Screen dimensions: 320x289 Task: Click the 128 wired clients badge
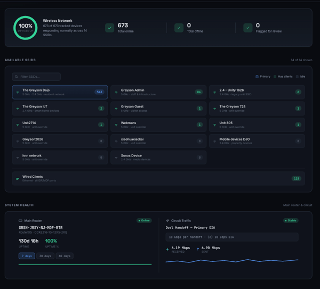297,179
